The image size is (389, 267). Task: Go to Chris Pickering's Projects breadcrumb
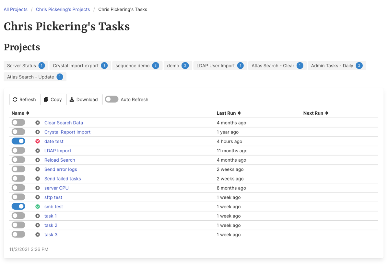point(63,9)
